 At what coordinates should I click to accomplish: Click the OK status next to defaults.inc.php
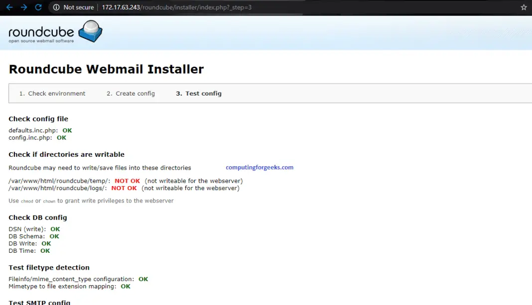(67, 130)
